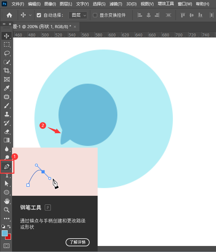Open the 文件(F) menu

point(18,4)
